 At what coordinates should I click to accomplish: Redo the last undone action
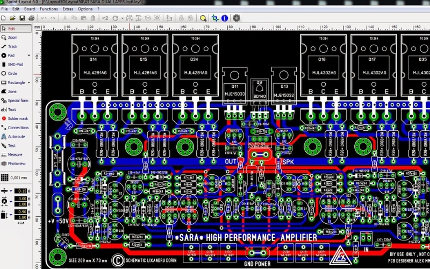[53, 18]
